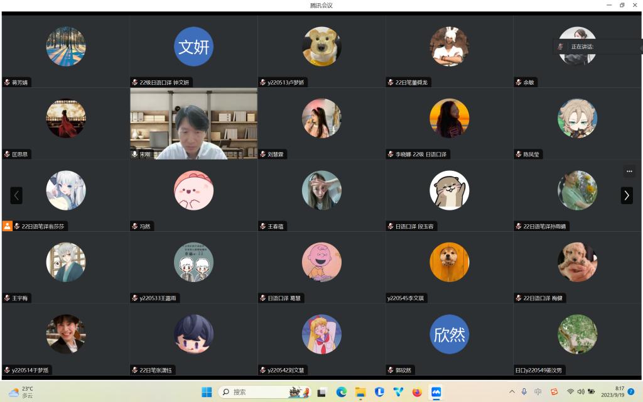Open Microsoft Edge from the taskbar
Viewport: 643px width, 402px height.
[x=341, y=392]
